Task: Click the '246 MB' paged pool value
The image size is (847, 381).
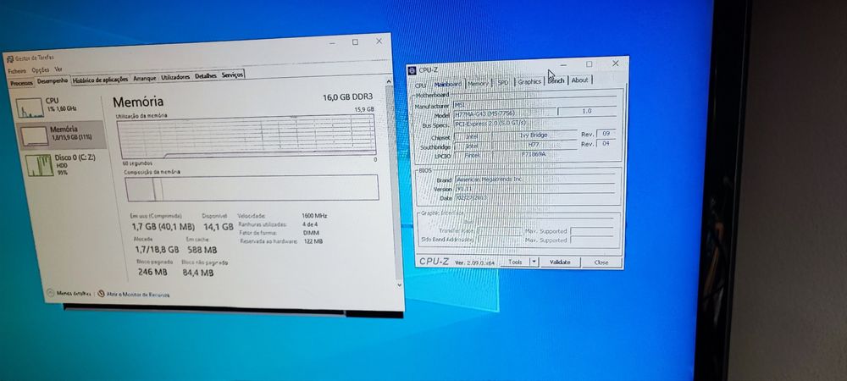Action: pos(152,273)
